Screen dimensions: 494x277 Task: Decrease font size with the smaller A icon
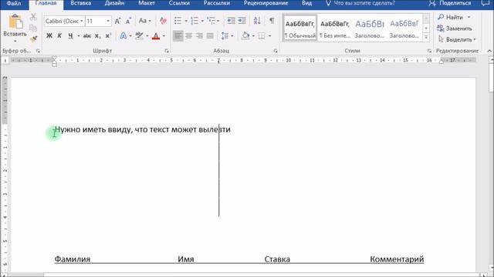tap(128, 21)
